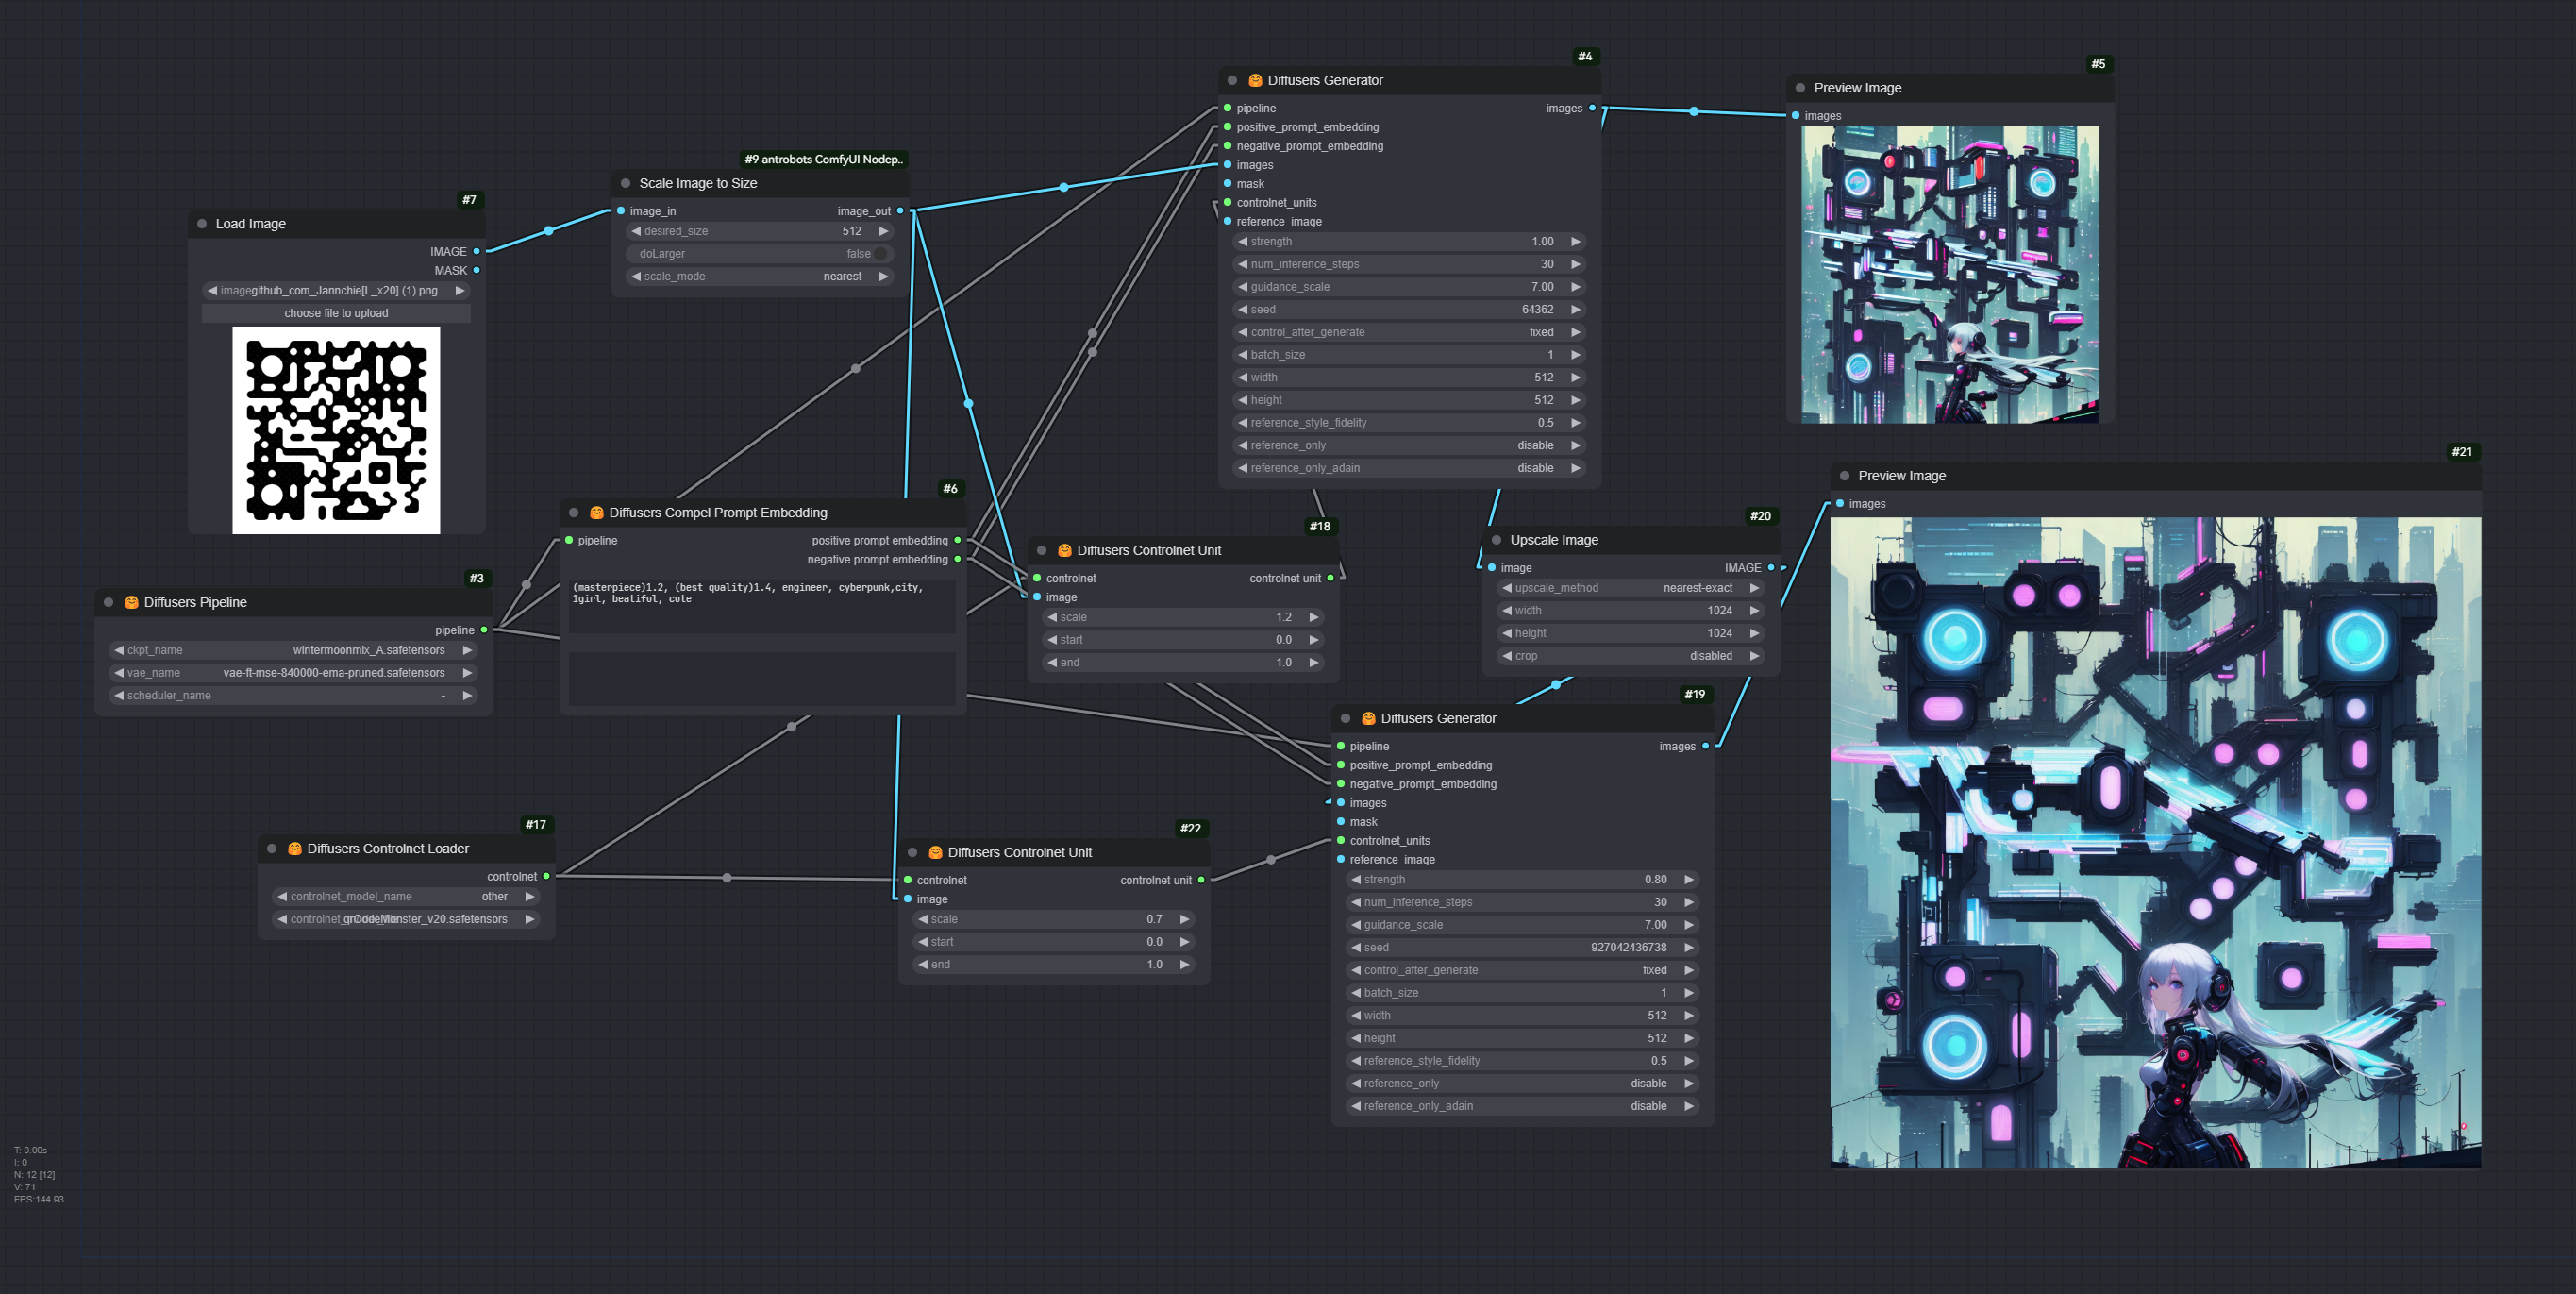Screen dimensions: 2576x1294
Task: Click the collapse dot of Upscale Image node
Action: (x=1496, y=540)
